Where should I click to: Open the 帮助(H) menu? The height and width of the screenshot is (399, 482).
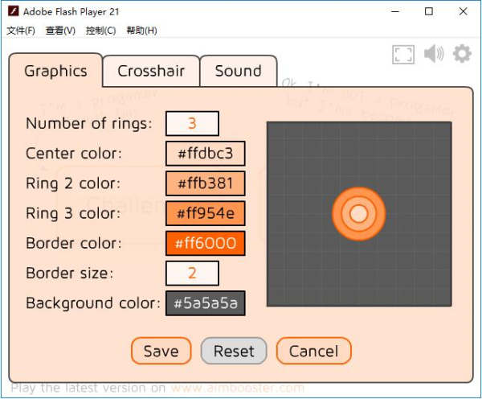coord(141,31)
